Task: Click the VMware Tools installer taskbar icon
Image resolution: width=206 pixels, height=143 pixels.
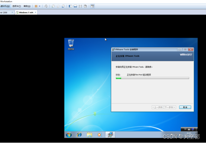Action: (110, 135)
